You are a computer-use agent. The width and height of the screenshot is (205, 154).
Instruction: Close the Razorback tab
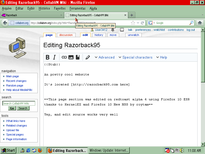pos(61,15)
